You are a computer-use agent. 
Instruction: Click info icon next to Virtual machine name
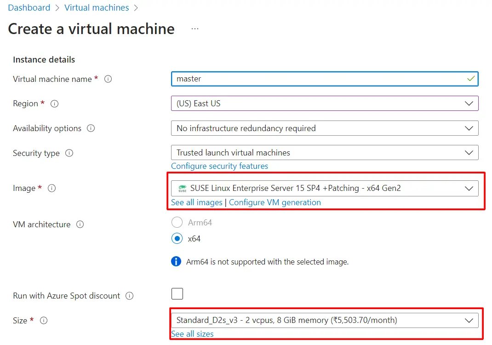click(108, 79)
